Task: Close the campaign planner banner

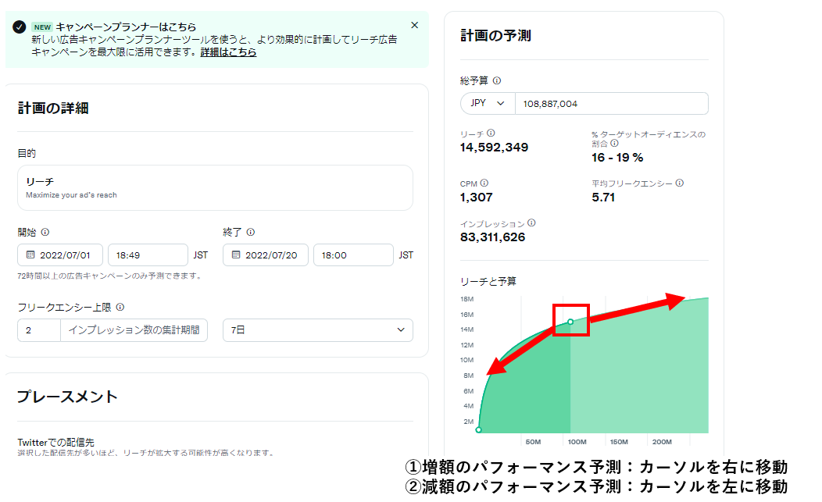Action: coord(414,25)
